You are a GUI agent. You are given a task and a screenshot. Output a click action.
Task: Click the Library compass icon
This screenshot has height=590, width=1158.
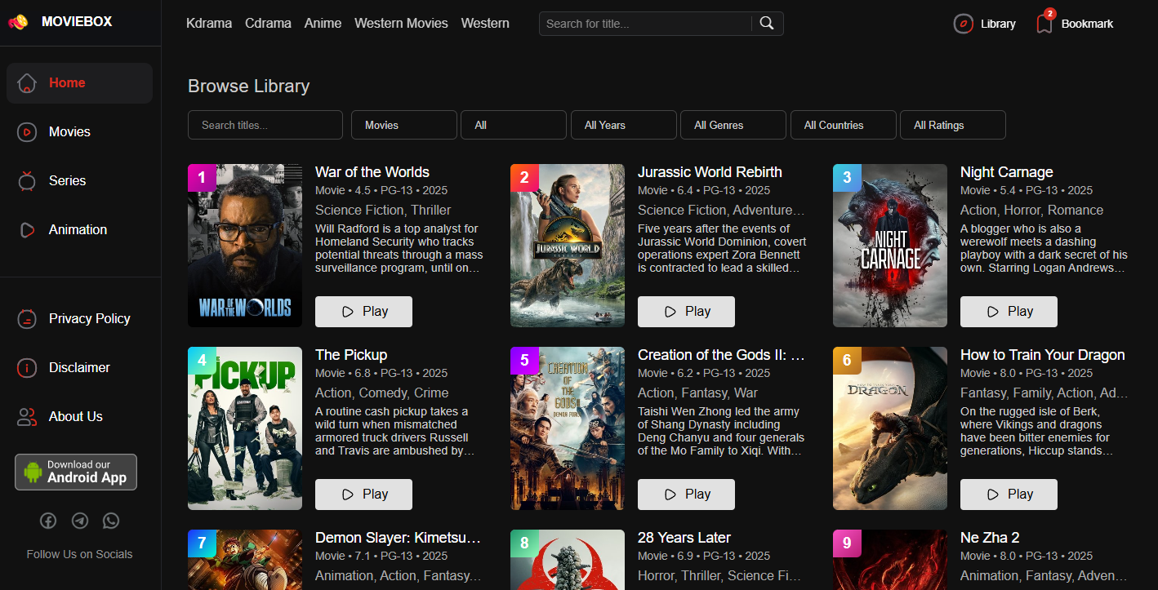coord(964,24)
